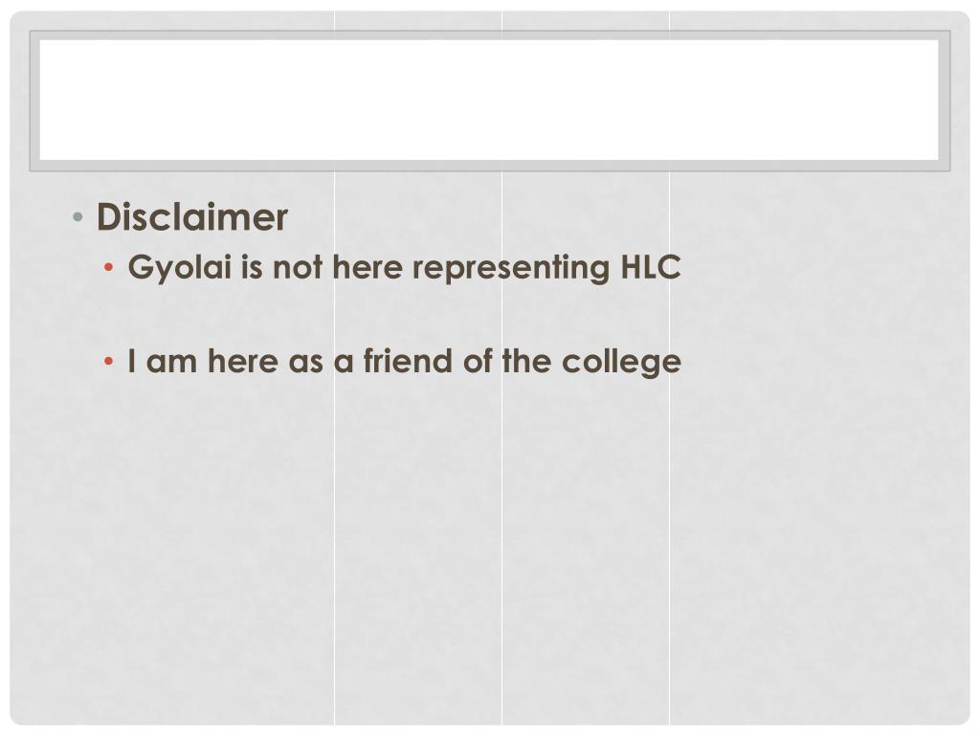Click the word Gyolai

click(179, 268)
